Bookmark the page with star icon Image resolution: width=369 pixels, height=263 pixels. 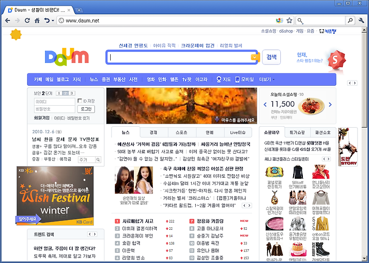289,20
